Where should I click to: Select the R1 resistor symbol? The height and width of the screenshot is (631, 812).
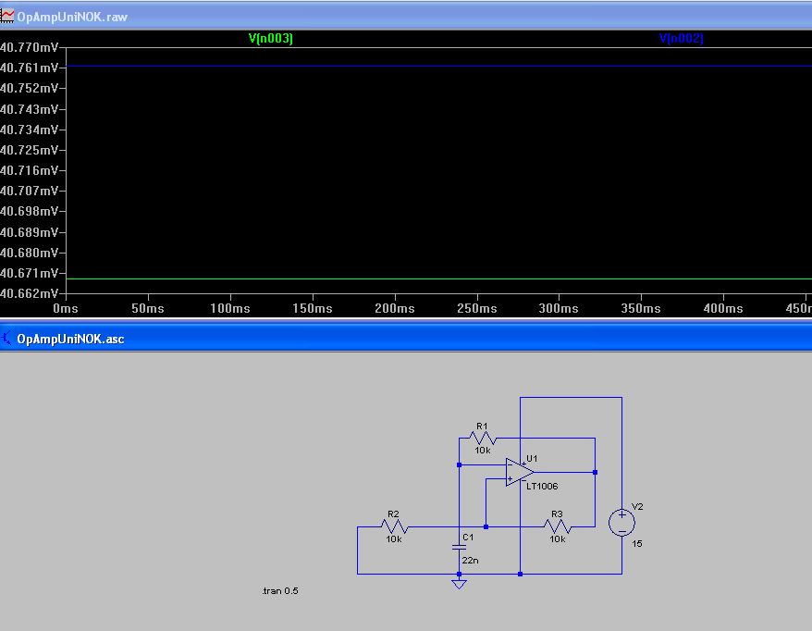[x=483, y=439]
